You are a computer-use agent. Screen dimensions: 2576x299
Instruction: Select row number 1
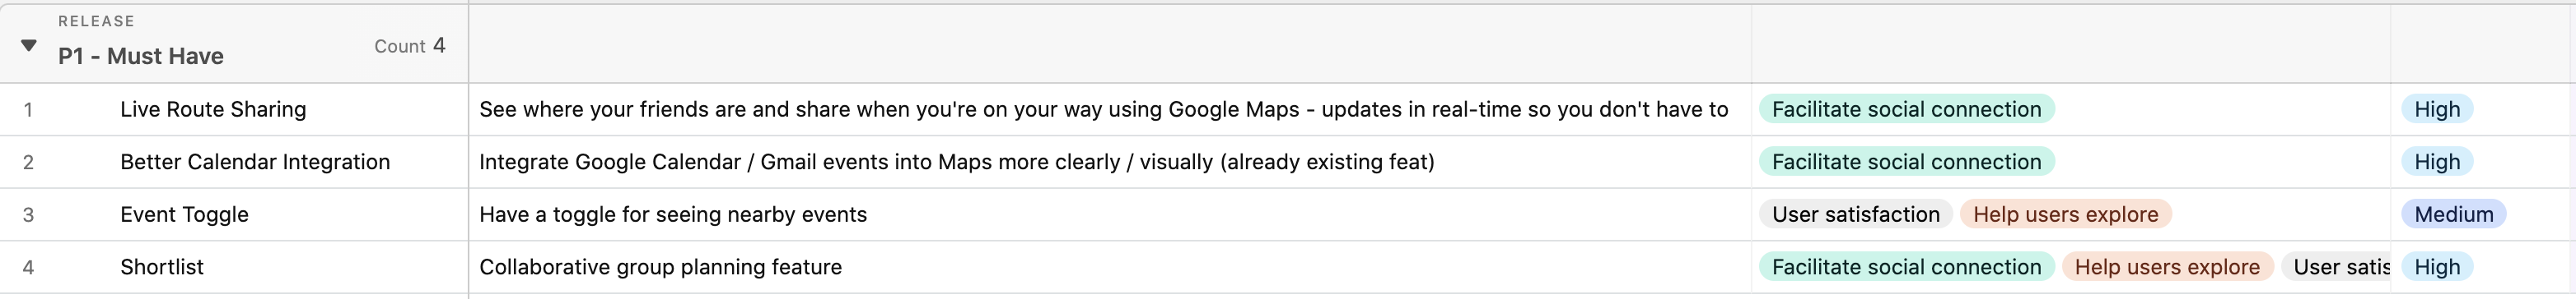28,109
